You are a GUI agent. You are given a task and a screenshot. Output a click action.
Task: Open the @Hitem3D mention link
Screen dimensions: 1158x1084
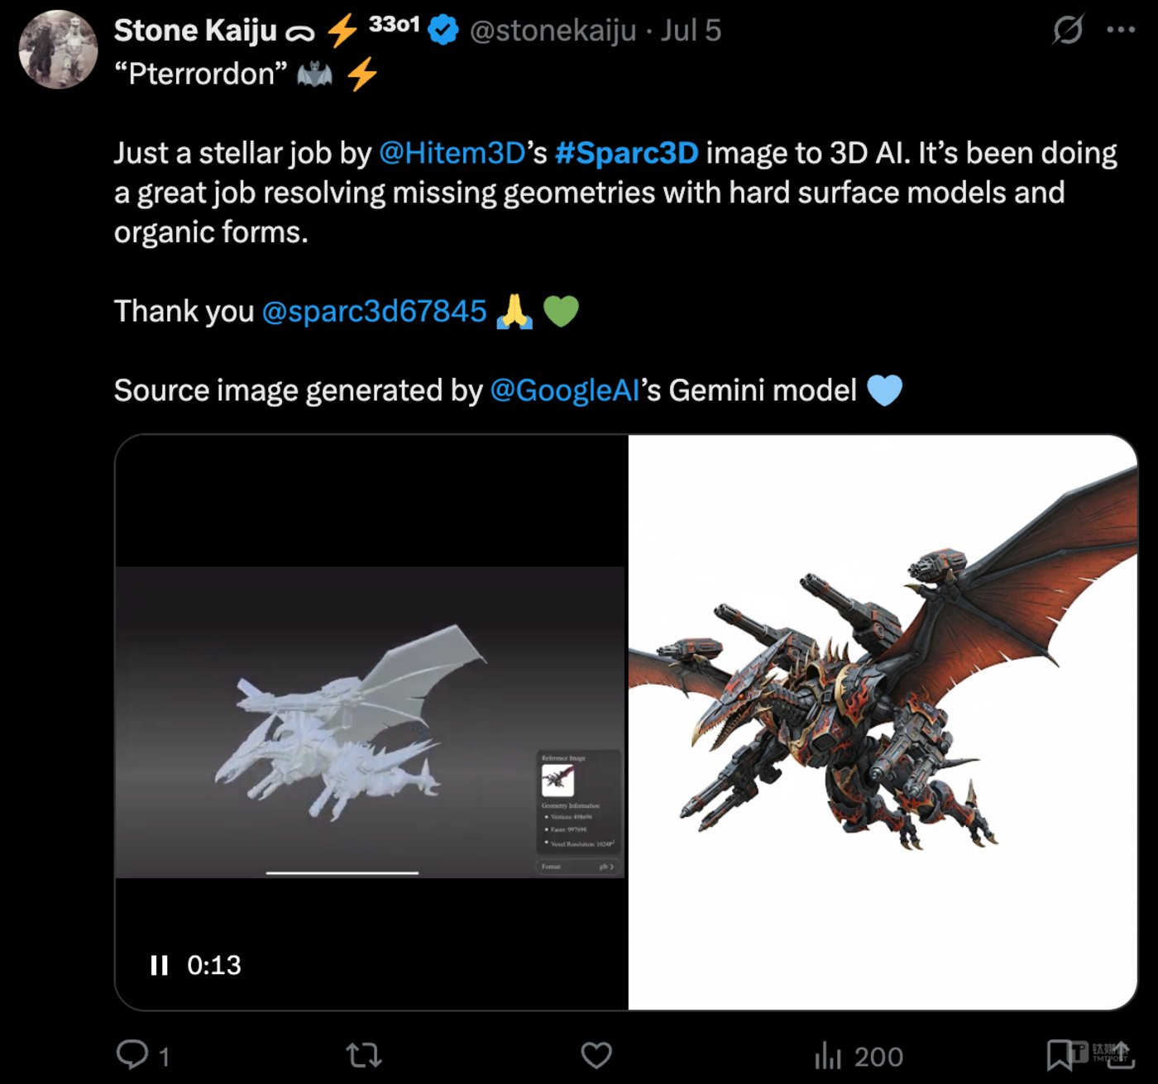pos(452,153)
